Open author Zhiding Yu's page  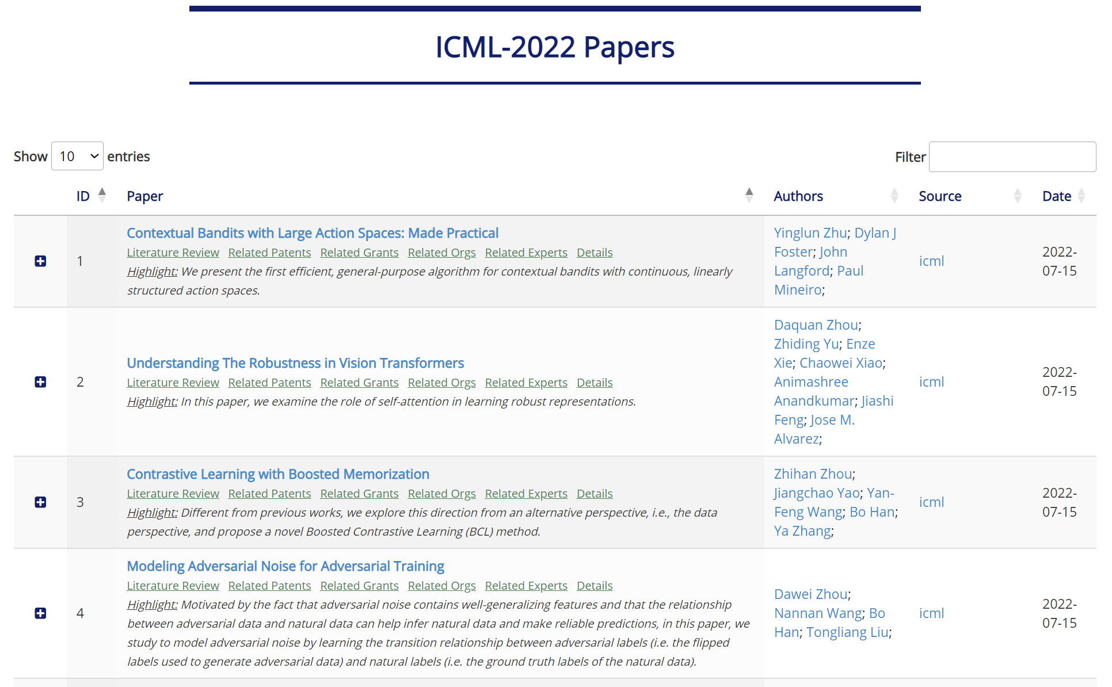[x=806, y=344]
